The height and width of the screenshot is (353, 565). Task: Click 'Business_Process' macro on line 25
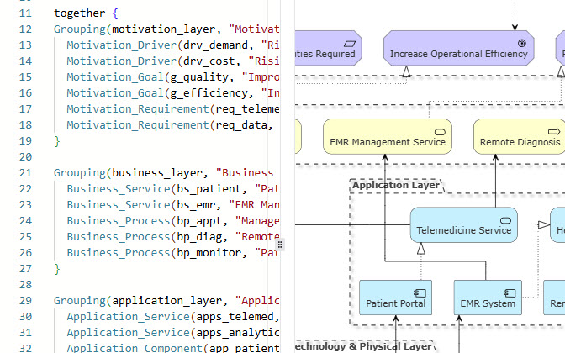click(119, 237)
